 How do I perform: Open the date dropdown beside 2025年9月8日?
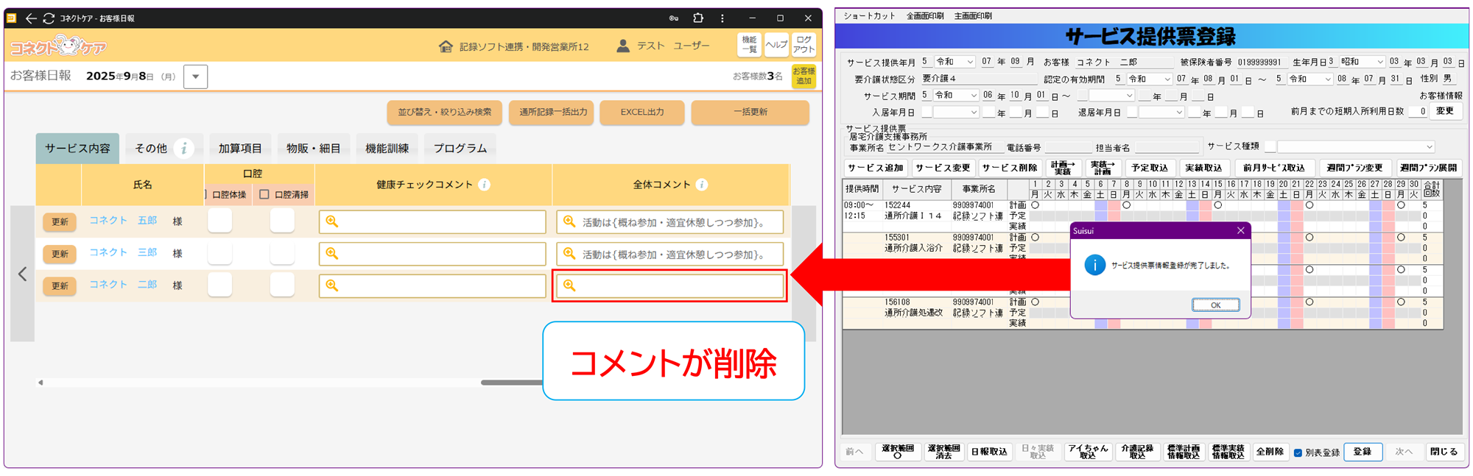pyautogui.click(x=195, y=77)
